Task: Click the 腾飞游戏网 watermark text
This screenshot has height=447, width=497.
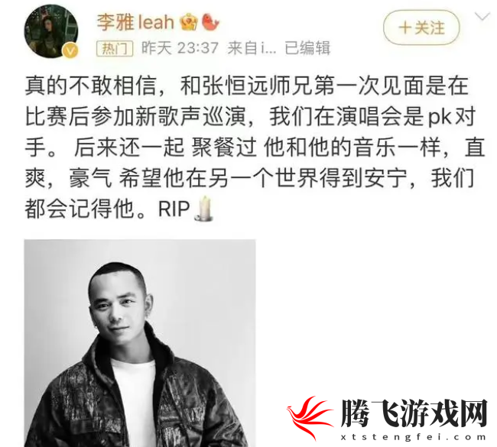Action: [x=414, y=413]
